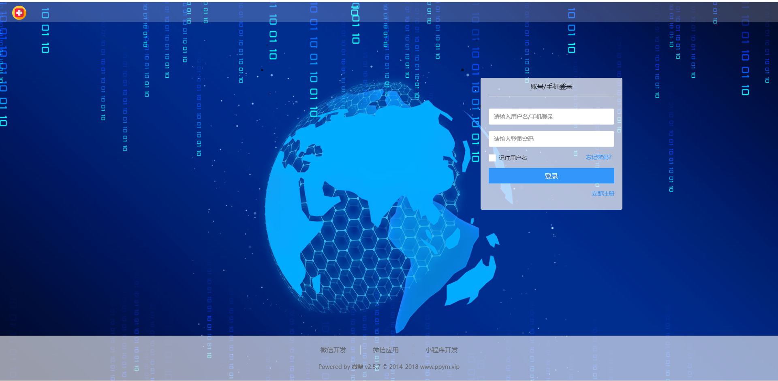Click the 请输入登录密码 password field
This screenshot has width=778, height=381.
click(x=551, y=139)
